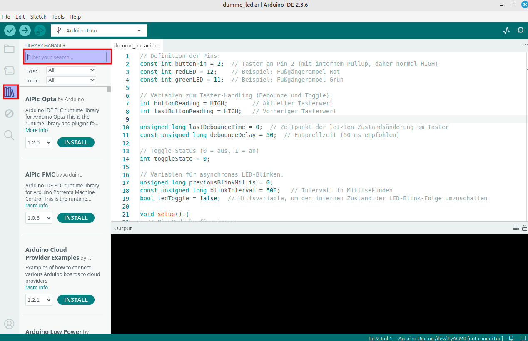Click the Upload arrow button
The image size is (528, 341).
click(x=25, y=30)
